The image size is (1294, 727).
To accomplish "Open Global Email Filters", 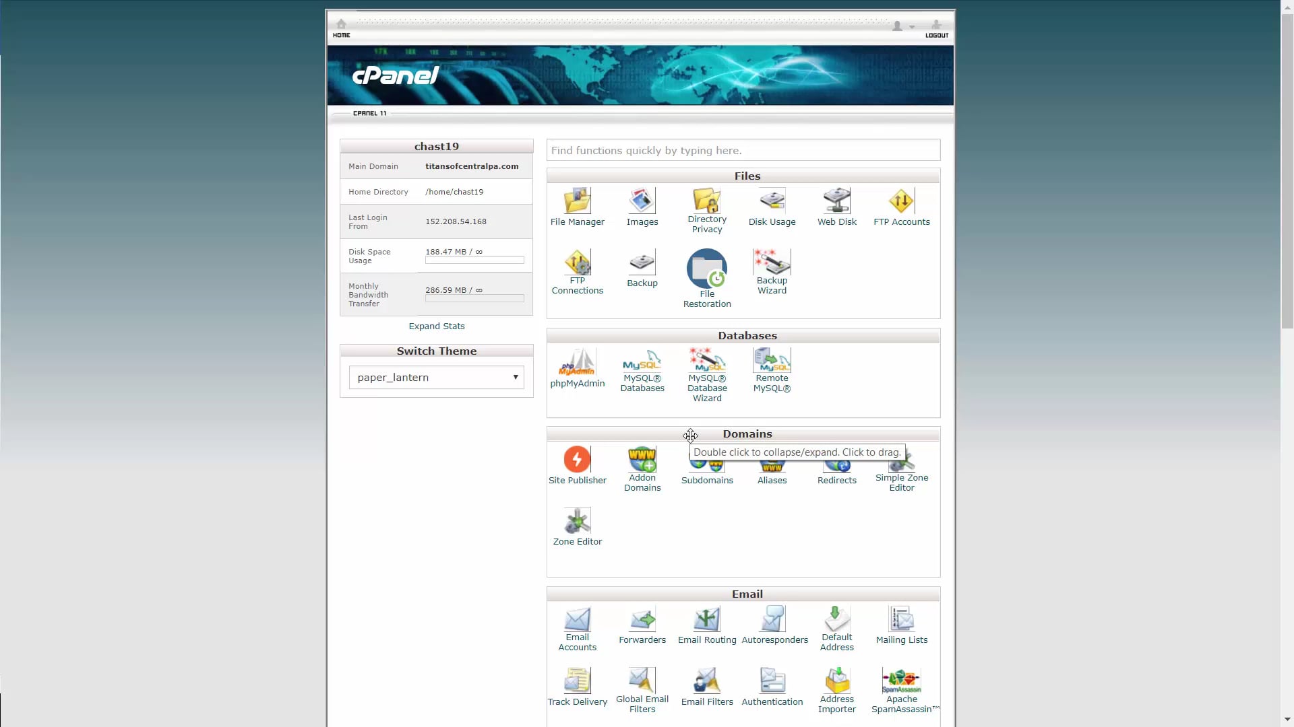I will [642, 691].
